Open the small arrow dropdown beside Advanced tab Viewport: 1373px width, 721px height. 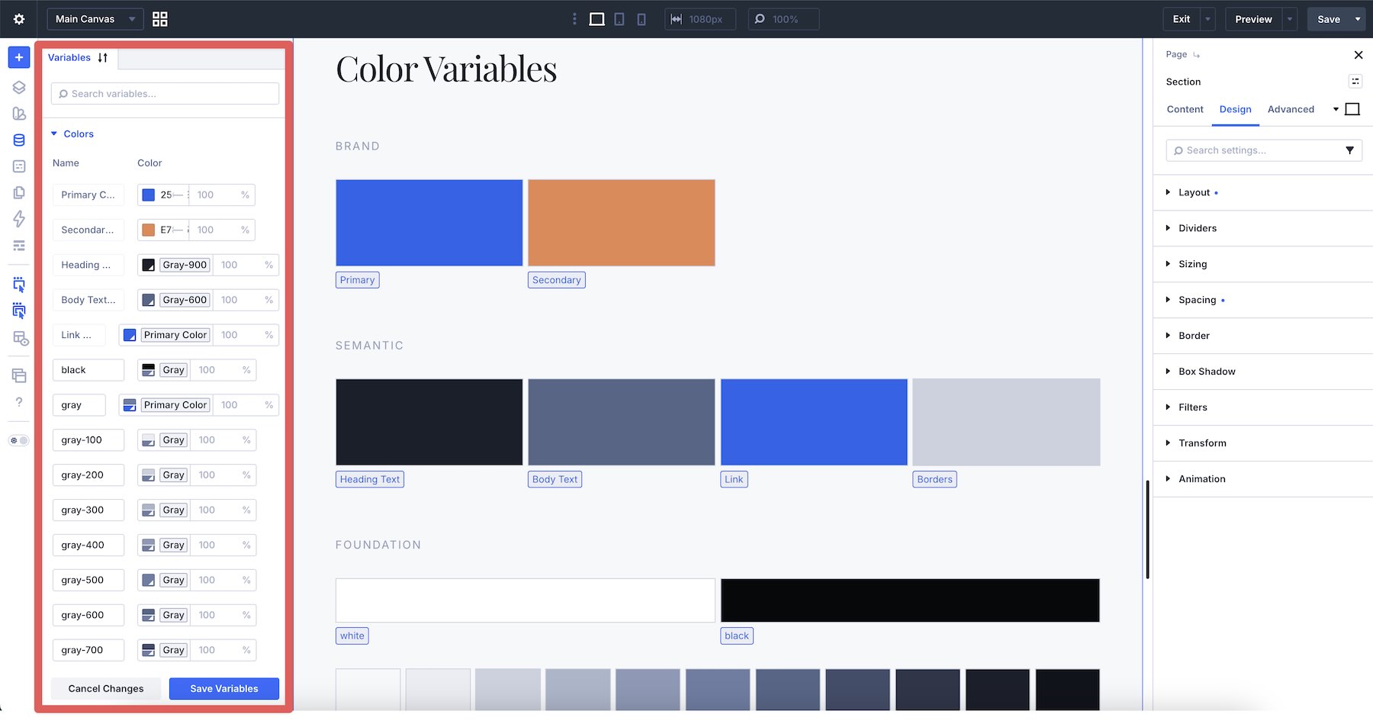pos(1336,109)
